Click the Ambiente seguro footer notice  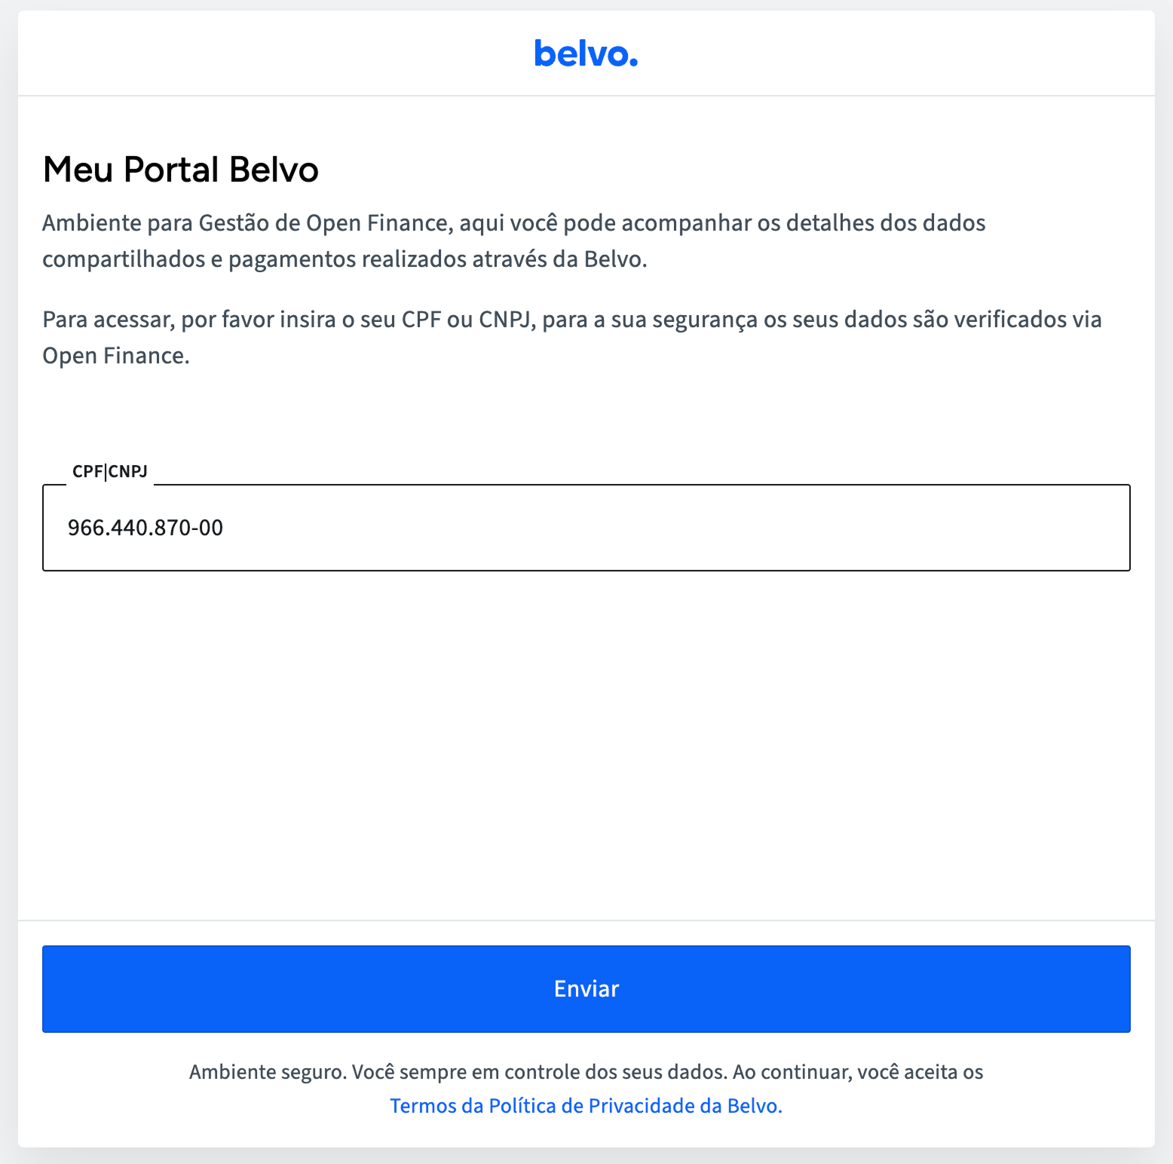click(586, 1089)
